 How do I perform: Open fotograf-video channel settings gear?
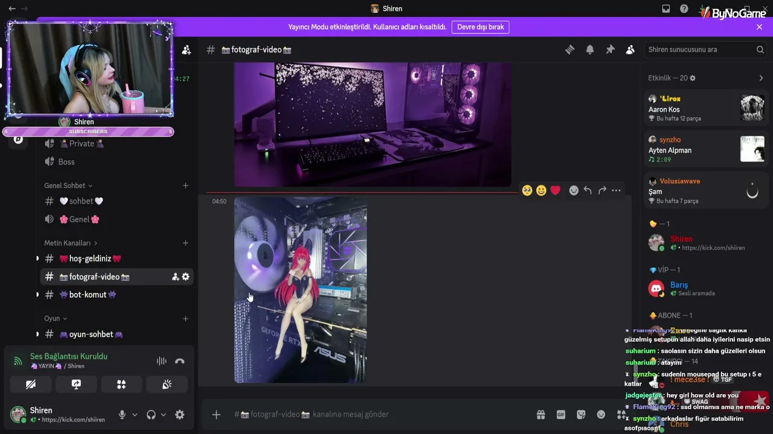click(x=185, y=277)
